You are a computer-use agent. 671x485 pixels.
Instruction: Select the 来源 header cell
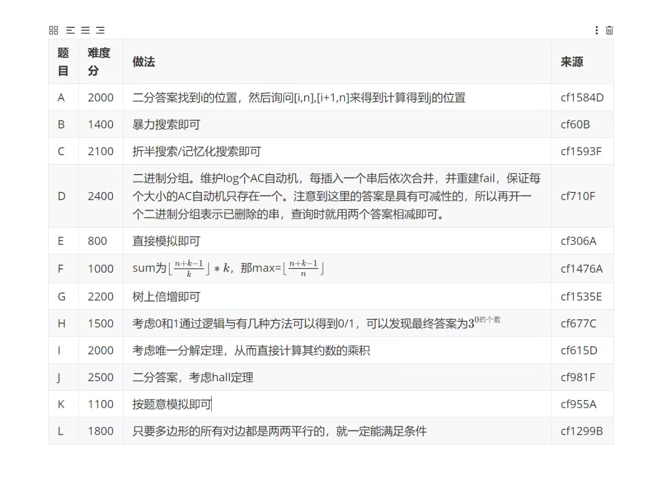pos(582,61)
